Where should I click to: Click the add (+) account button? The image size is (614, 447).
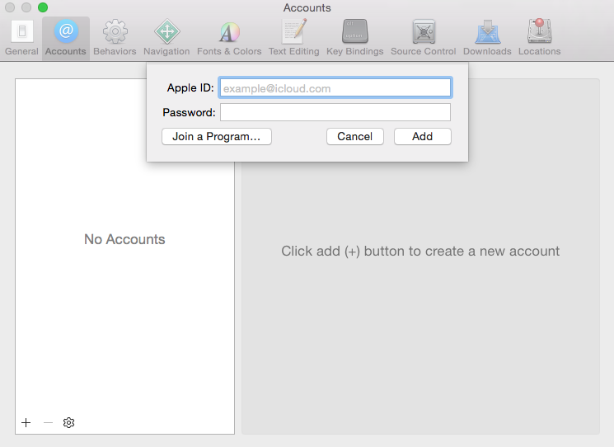click(26, 423)
